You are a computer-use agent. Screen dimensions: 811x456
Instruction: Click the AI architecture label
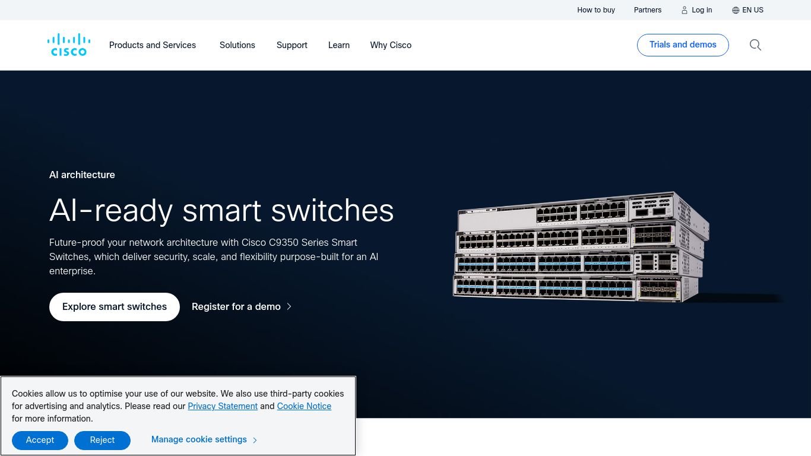pyautogui.click(x=82, y=175)
